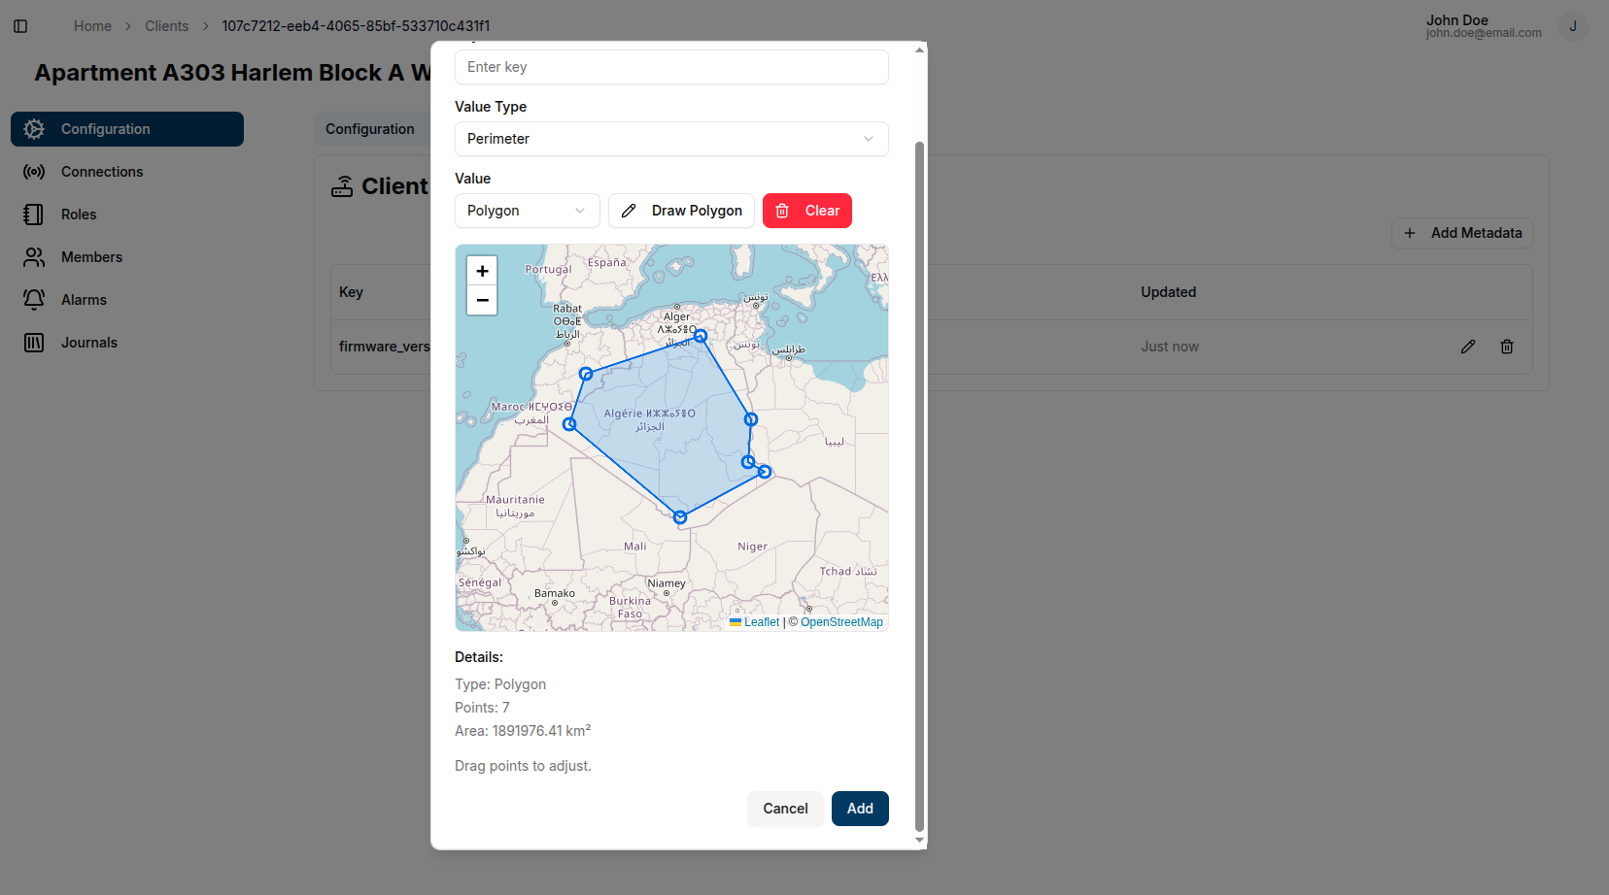The image size is (1609, 895).
Task: Clear the drawn polygon
Action: [x=807, y=211]
